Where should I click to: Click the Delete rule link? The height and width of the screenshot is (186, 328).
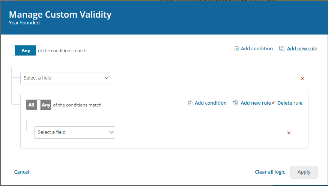(290, 103)
